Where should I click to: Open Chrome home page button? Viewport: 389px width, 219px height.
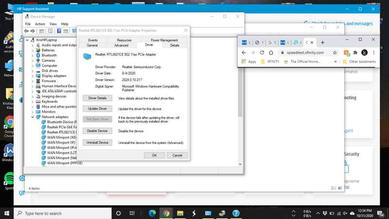[271, 53]
